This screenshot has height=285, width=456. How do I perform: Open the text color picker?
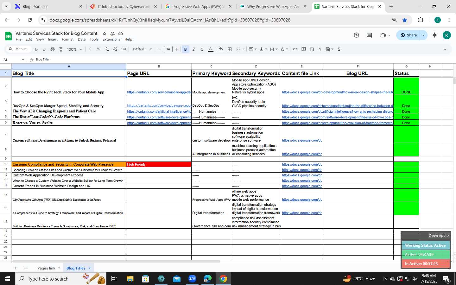[x=210, y=49]
